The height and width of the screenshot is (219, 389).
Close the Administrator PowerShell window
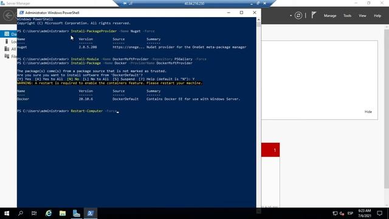pyautogui.click(x=254, y=13)
